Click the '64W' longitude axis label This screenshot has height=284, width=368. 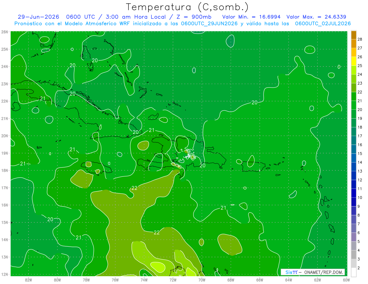pyautogui.click(x=289, y=280)
